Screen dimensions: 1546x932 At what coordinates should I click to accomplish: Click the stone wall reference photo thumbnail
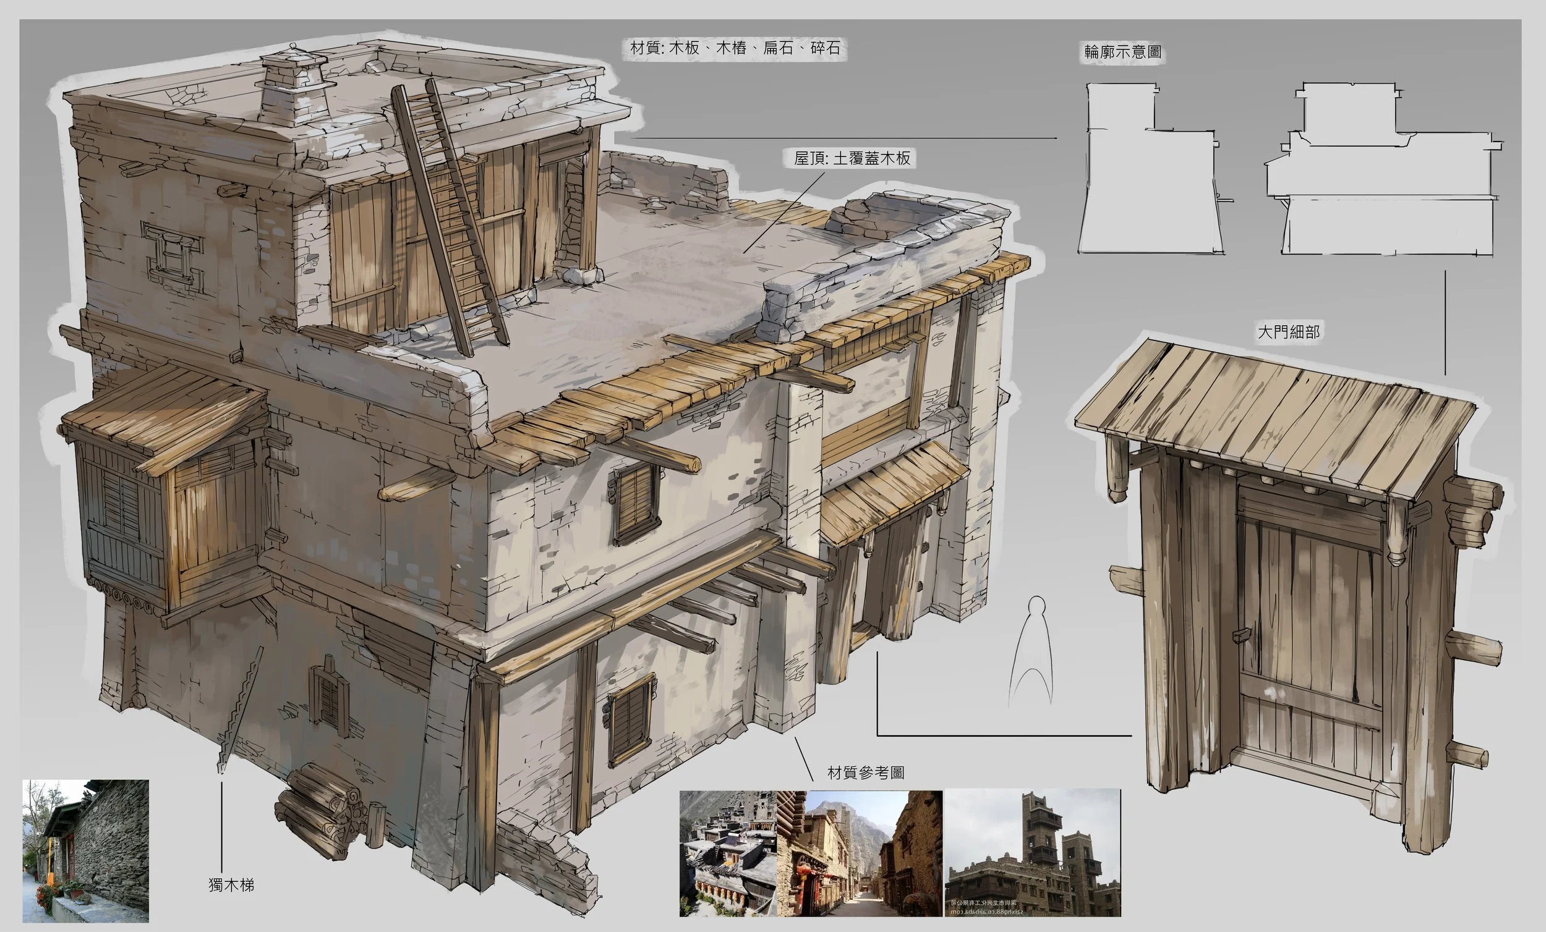tap(86, 850)
